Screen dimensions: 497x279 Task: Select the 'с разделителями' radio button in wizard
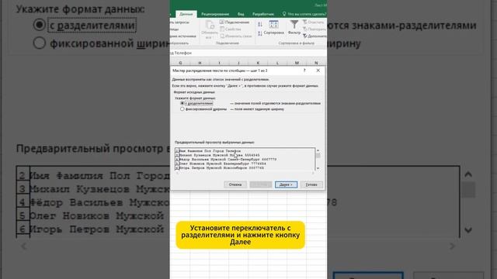click(182, 103)
